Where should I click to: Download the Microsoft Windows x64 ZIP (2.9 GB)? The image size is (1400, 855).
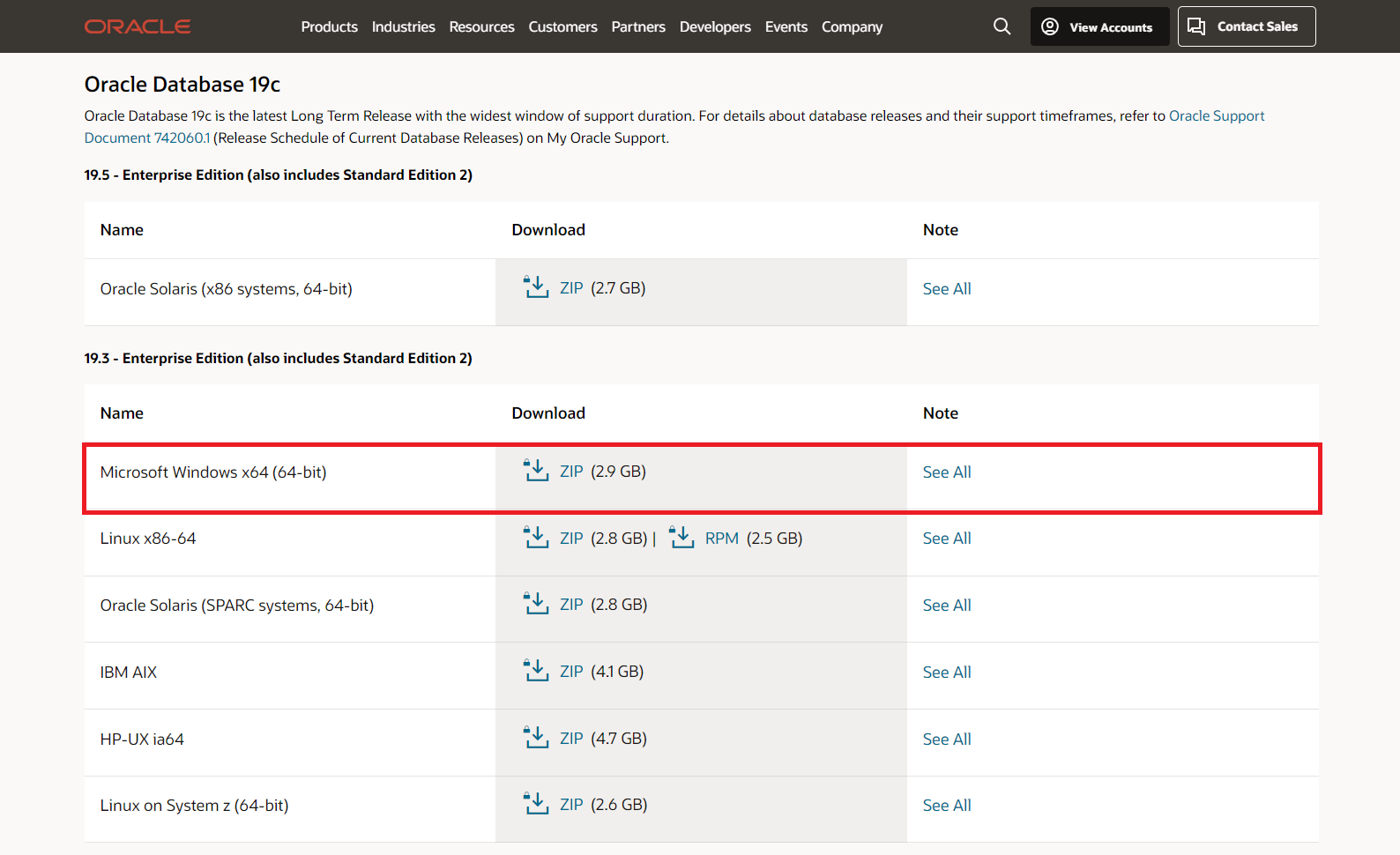pyautogui.click(x=571, y=472)
